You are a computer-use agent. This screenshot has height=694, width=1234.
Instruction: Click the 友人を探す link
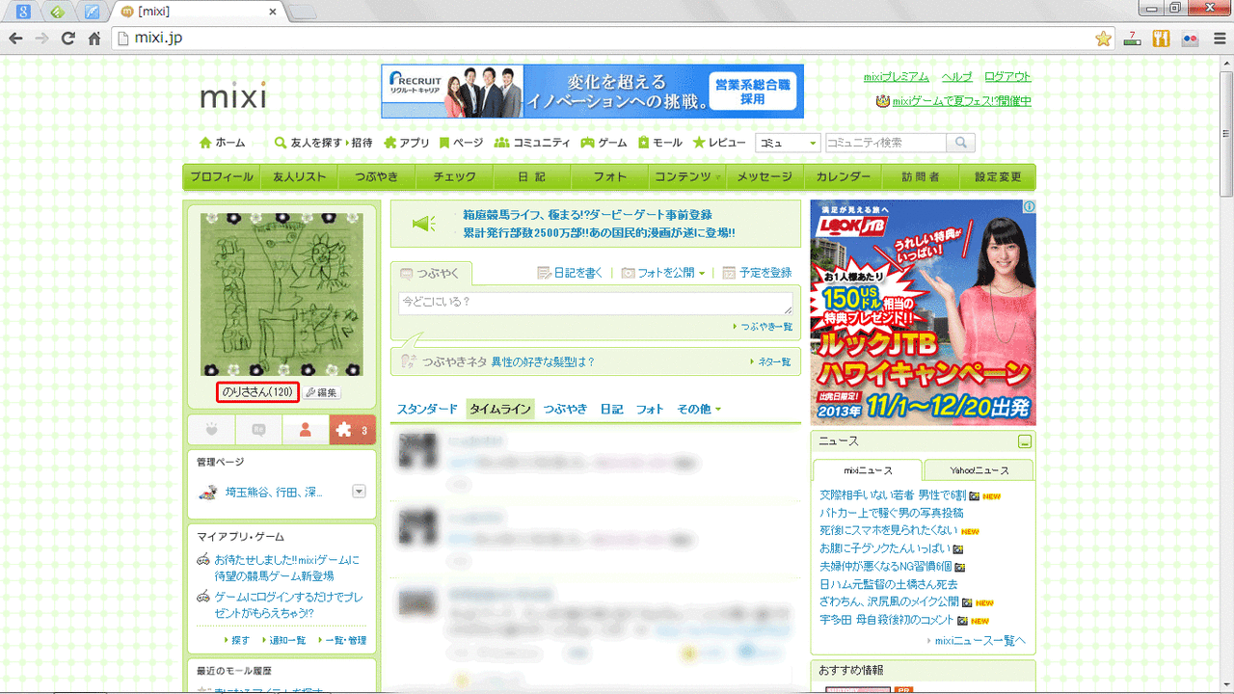point(308,143)
